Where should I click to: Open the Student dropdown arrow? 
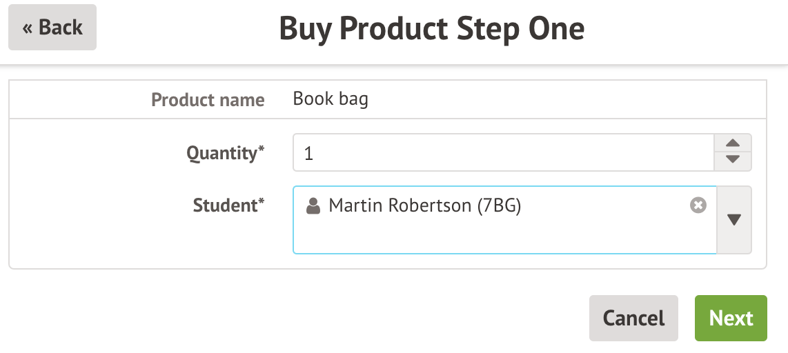coord(734,220)
